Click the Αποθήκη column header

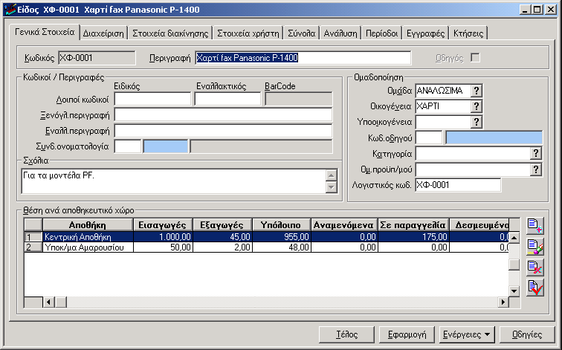tap(88, 225)
